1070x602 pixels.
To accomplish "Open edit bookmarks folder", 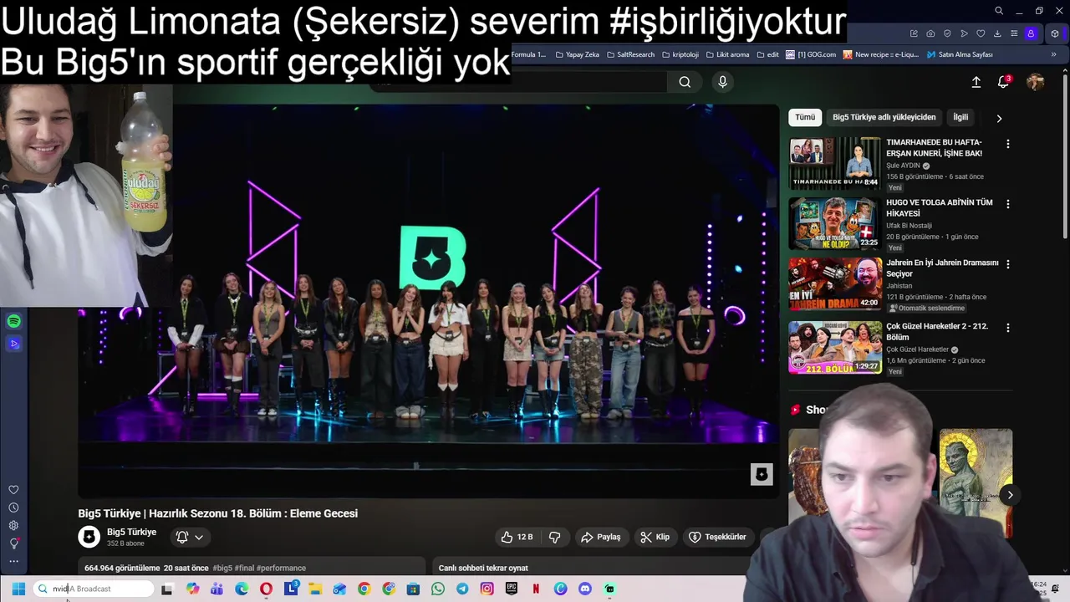I will [x=767, y=54].
